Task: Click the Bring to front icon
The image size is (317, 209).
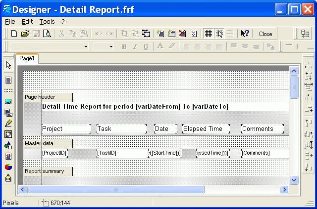Action: click(124, 34)
